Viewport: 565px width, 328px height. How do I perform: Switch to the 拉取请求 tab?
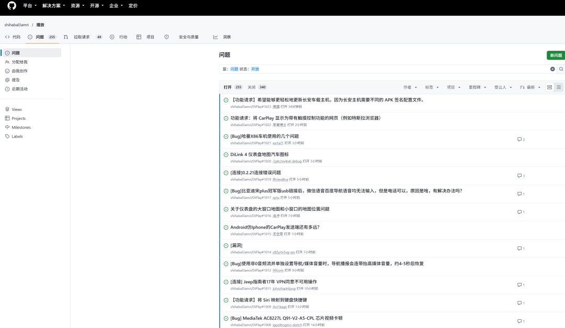[83, 37]
